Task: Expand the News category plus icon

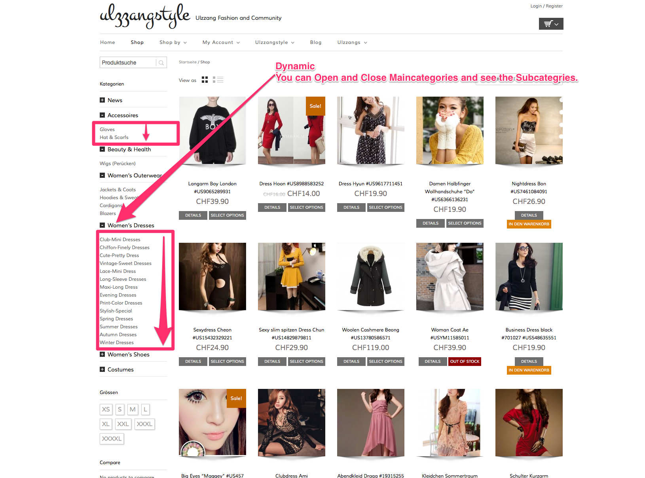Action: click(x=102, y=100)
